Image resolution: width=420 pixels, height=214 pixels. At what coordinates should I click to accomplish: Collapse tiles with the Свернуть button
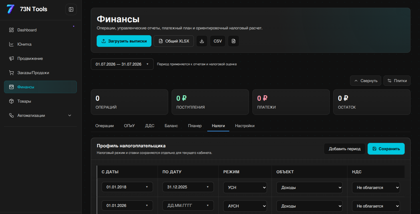[x=366, y=81]
